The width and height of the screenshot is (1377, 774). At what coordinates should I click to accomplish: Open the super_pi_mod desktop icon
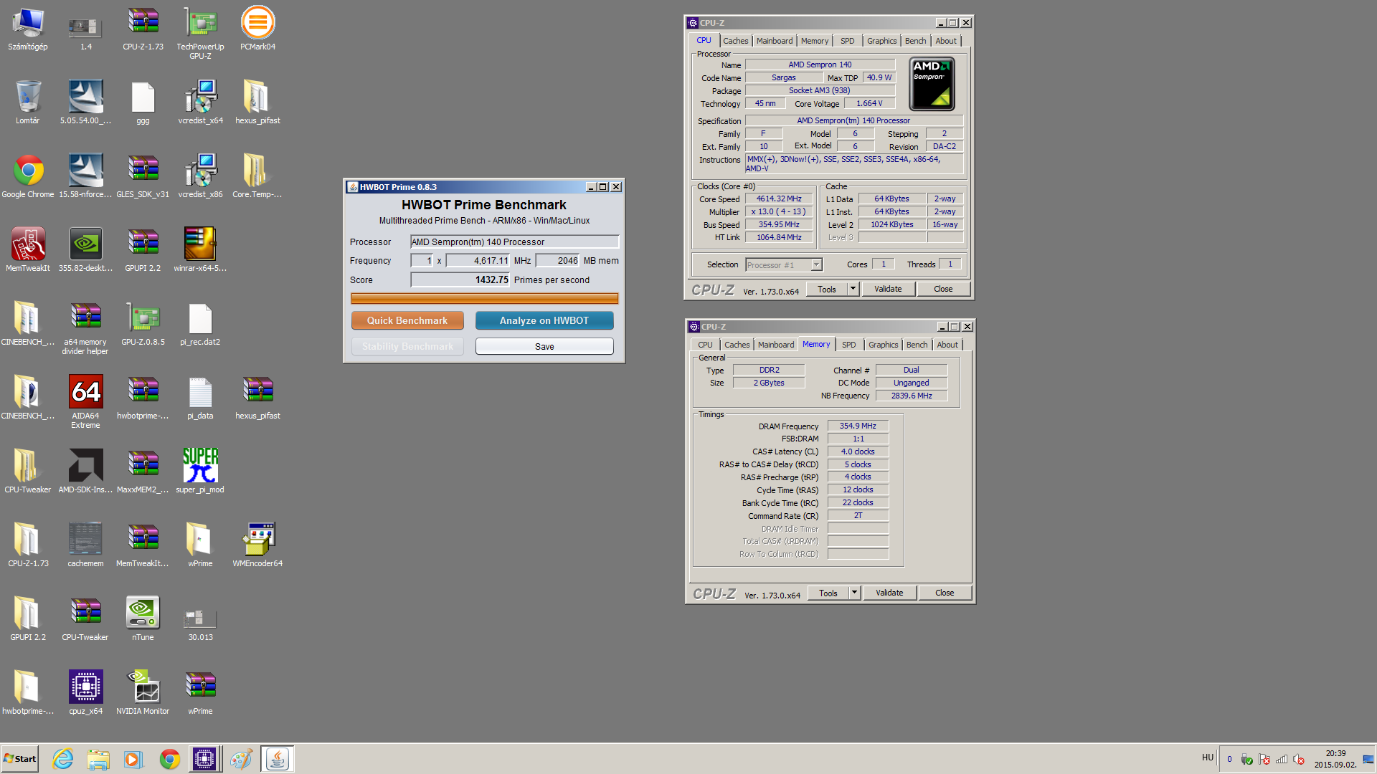(200, 472)
